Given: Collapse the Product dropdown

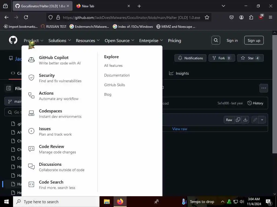Looking at the screenshot, I should pos(34,40).
